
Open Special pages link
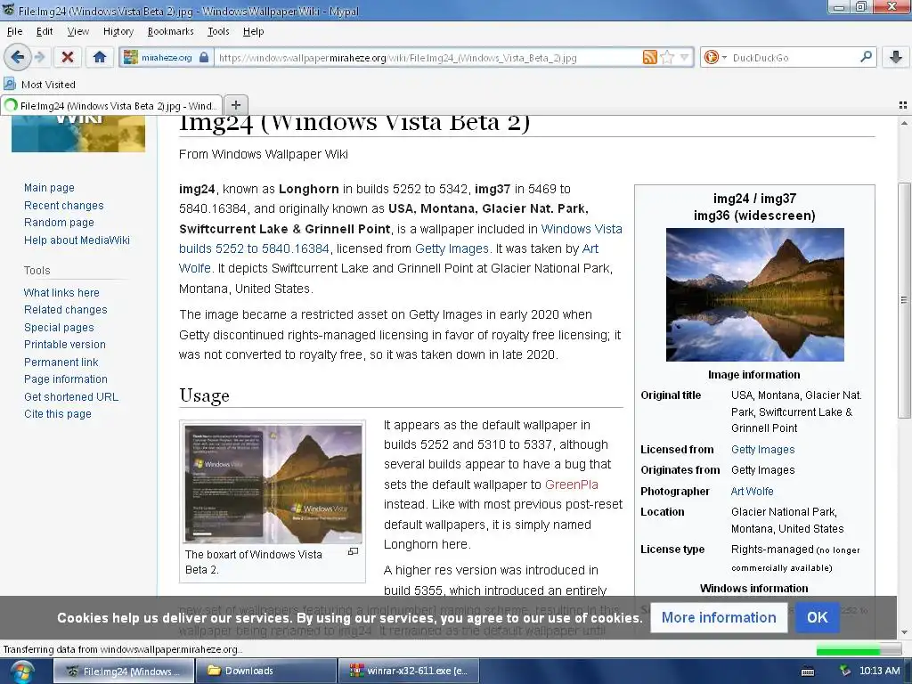(x=59, y=328)
